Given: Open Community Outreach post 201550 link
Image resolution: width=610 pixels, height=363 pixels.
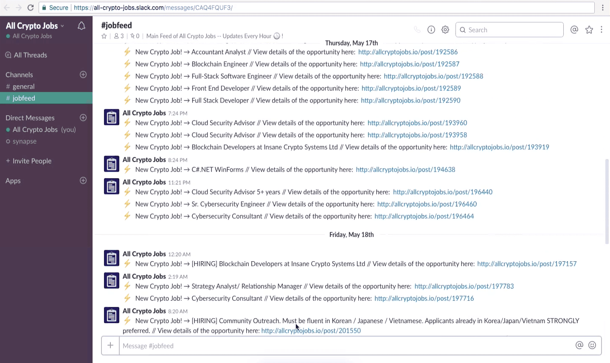Looking at the screenshot, I should click(x=311, y=331).
